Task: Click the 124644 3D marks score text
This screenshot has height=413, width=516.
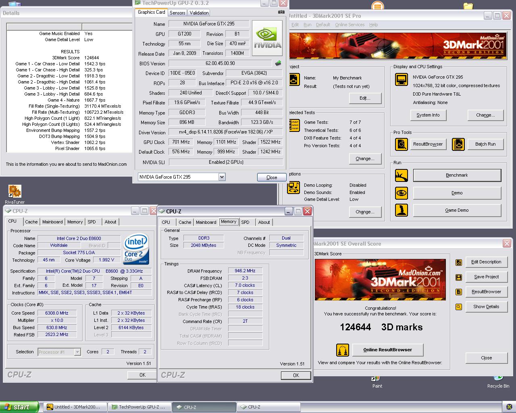Action: [x=381, y=327]
